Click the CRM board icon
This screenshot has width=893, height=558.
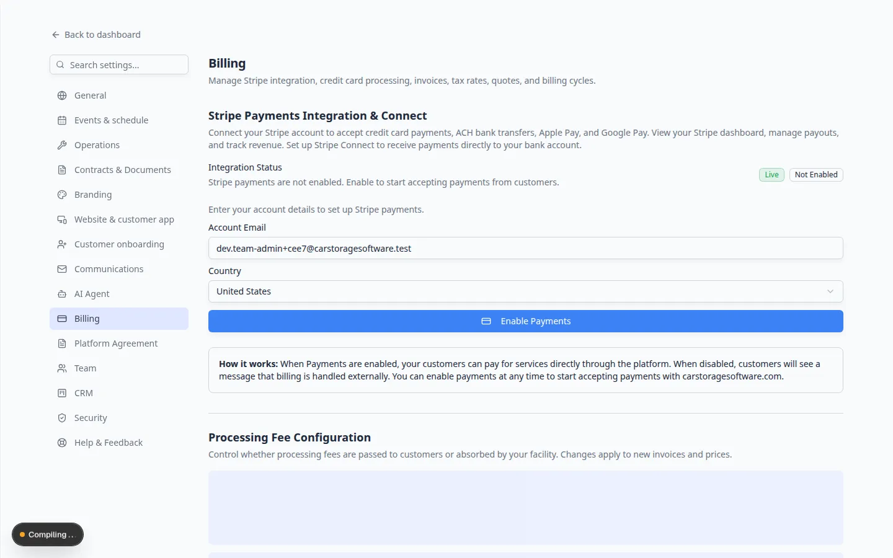(62, 393)
